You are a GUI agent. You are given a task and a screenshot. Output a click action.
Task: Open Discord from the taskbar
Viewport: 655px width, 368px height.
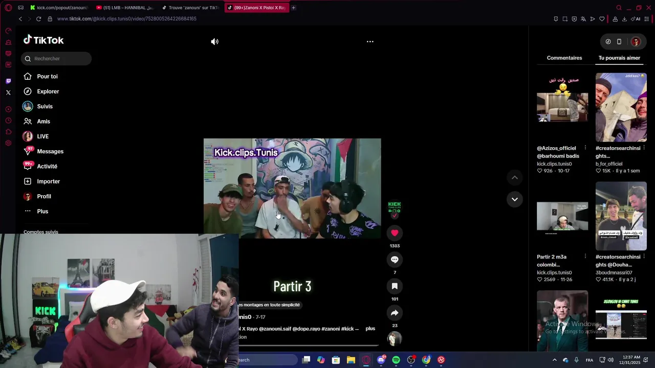click(381, 360)
